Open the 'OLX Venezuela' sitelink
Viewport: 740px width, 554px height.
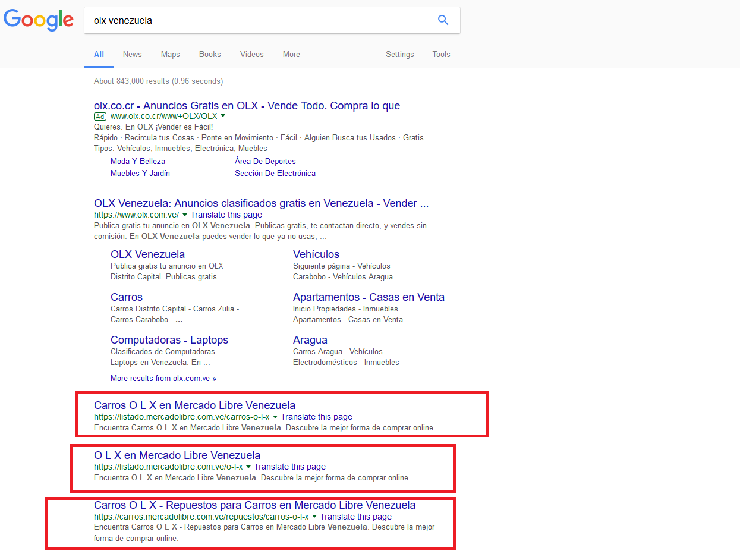point(147,254)
